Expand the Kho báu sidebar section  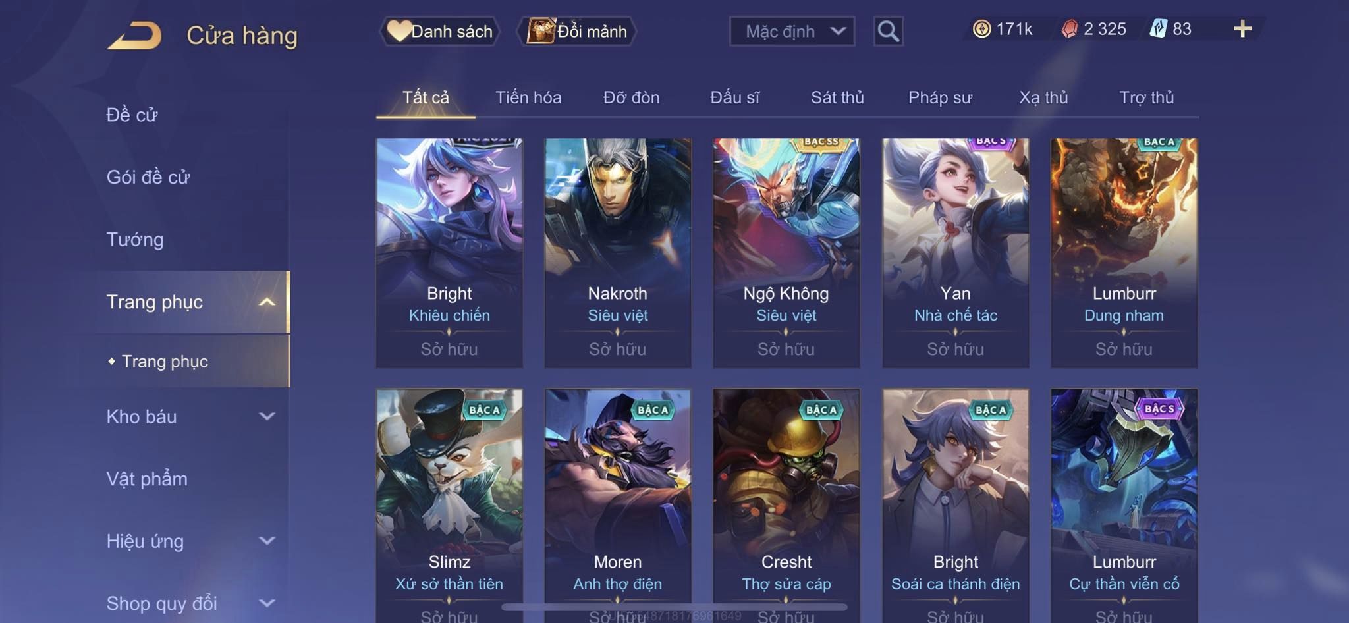point(267,416)
